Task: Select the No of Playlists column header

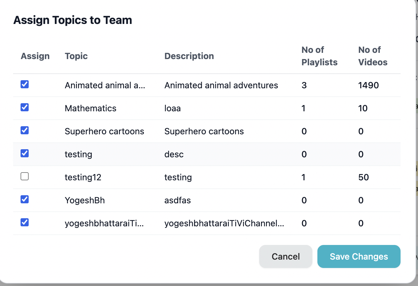Action: (319, 56)
